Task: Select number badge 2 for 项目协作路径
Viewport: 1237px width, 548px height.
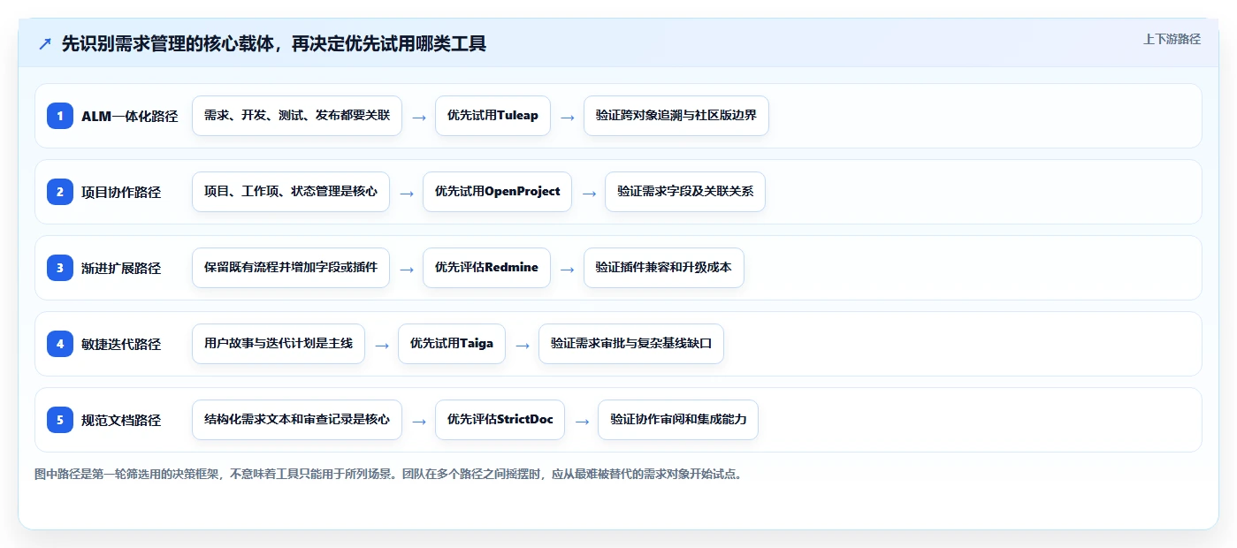Action: point(60,192)
